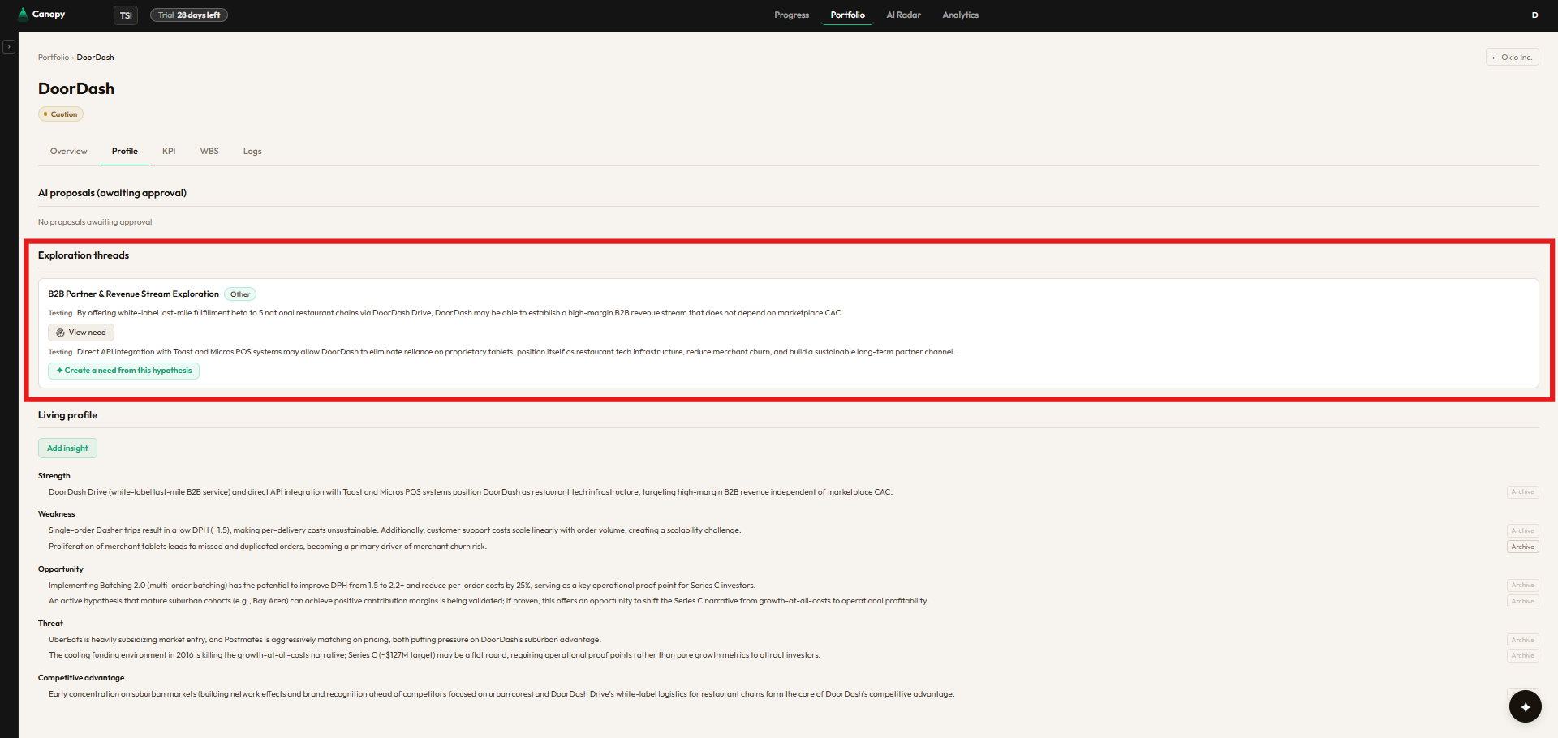Click the Toast and Micros POS hypothesis text
This screenshot has width=1558, height=738.
[516, 352]
